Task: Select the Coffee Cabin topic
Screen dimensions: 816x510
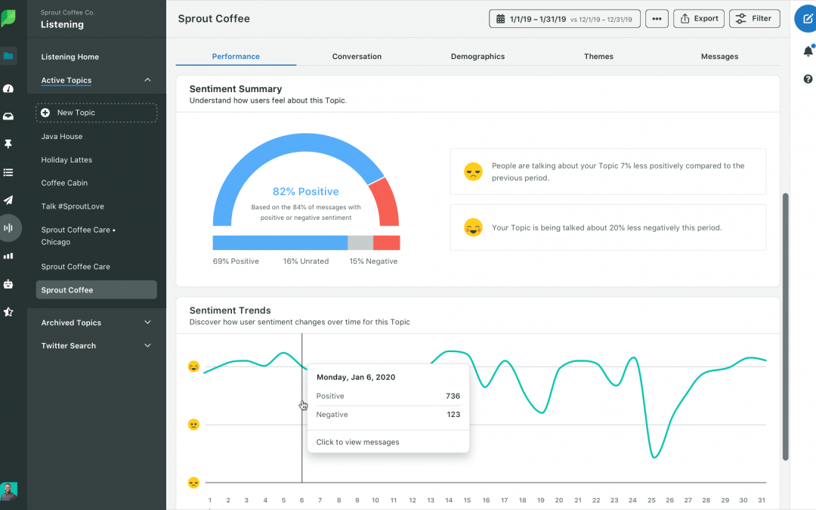Action: pyautogui.click(x=64, y=183)
